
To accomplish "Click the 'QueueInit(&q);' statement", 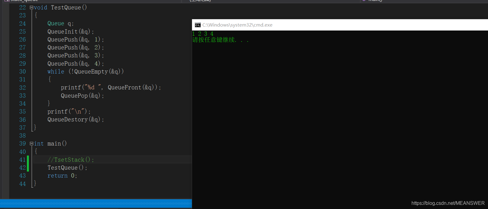I will [x=71, y=32].
